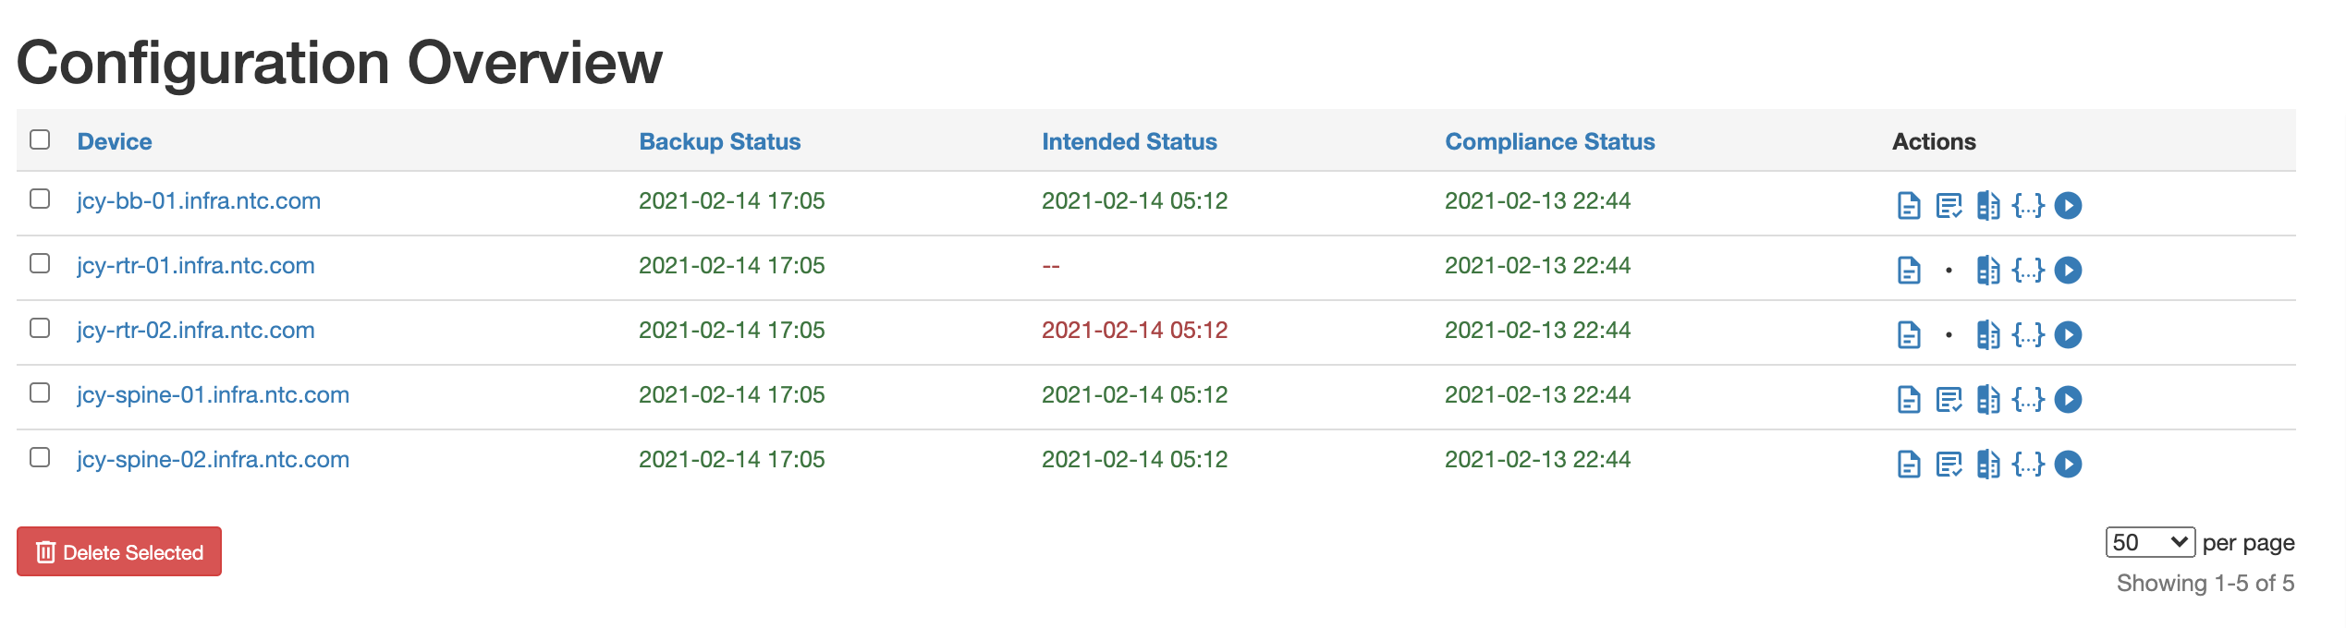Open backup config icon for jcy-rtr-02
The height and width of the screenshot is (628, 2346).
tap(1908, 334)
